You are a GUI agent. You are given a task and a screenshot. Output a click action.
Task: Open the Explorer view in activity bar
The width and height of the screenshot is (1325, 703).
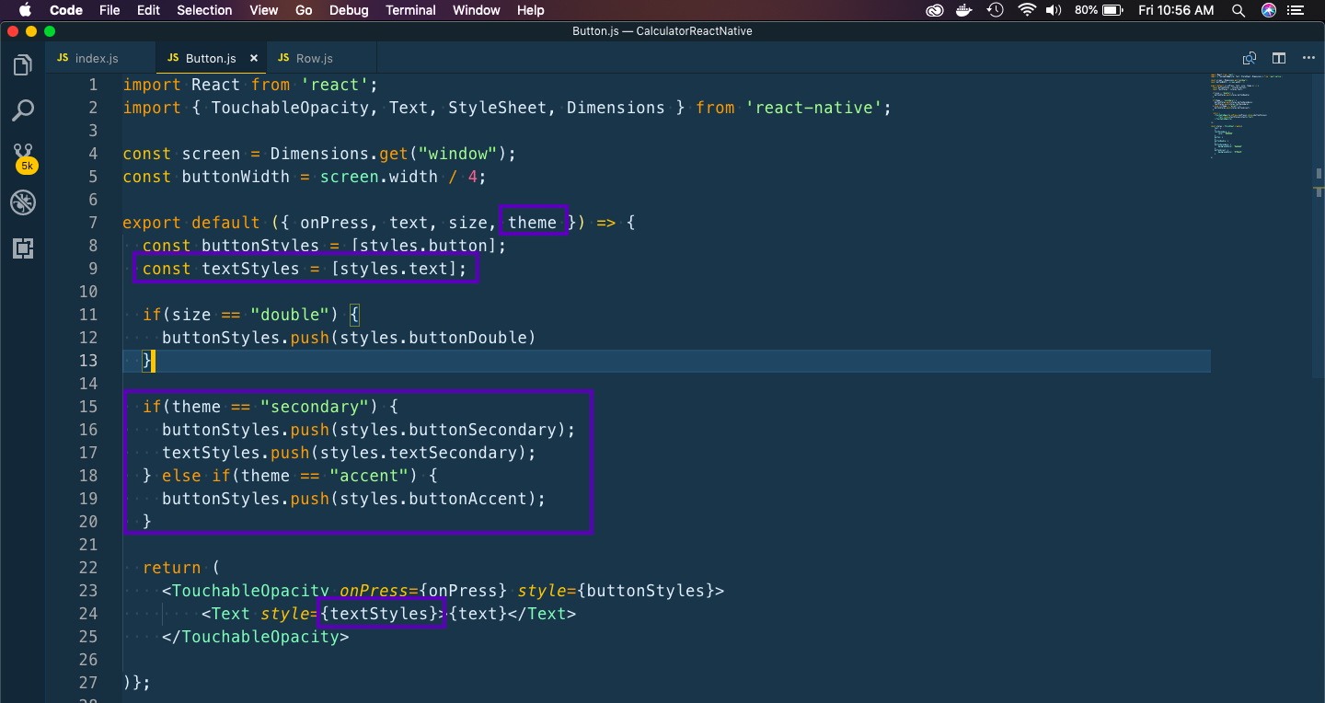coord(23,65)
